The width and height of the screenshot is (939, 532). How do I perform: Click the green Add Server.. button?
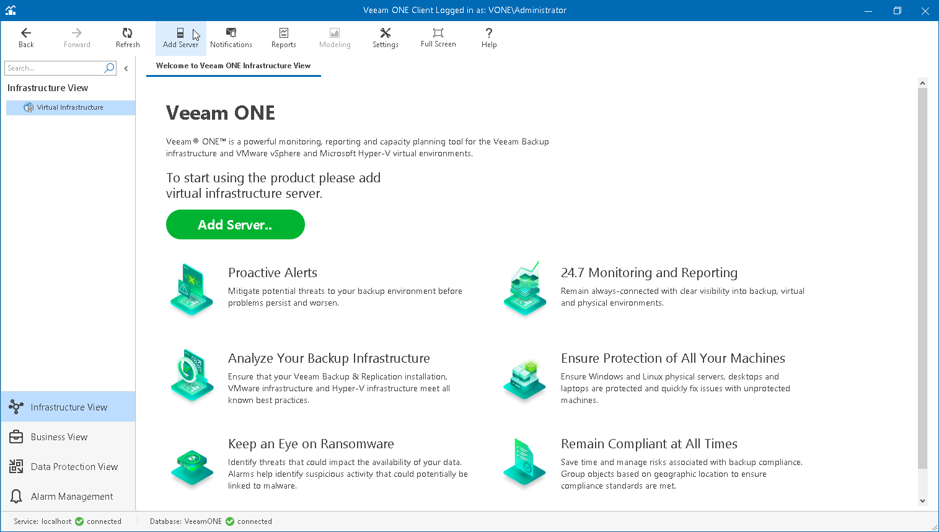coord(236,224)
